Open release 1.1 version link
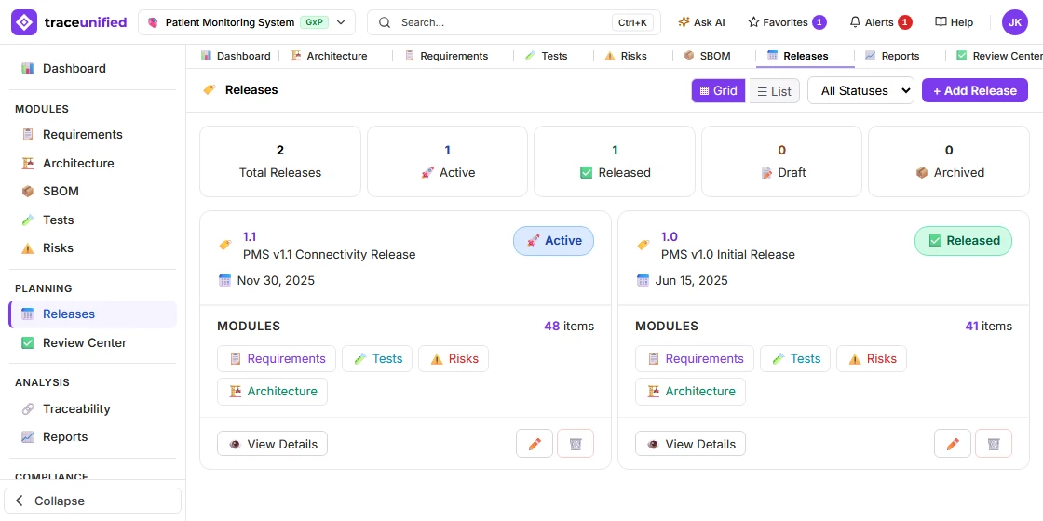This screenshot has height=521, width=1043. [x=250, y=236]
